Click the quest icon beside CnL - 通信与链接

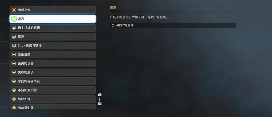coord(14,46)
